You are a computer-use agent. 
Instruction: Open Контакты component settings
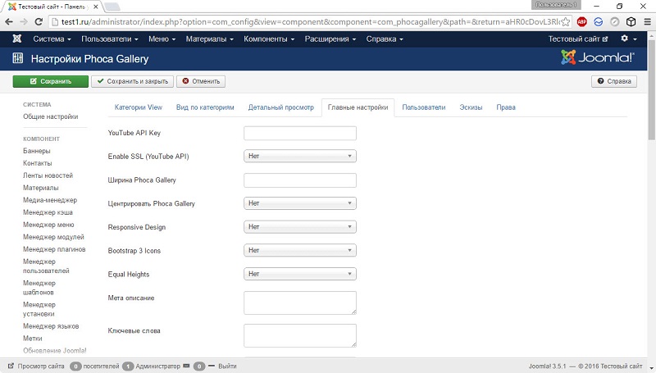[38, 163]
